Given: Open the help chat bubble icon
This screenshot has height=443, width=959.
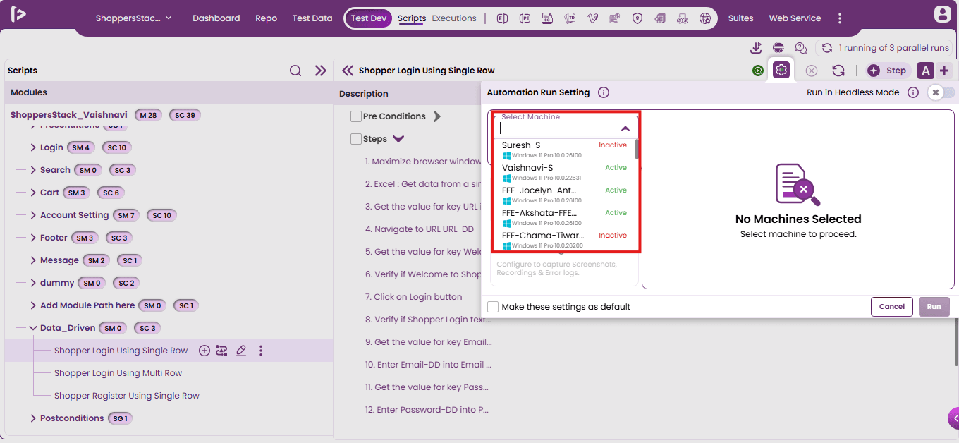Looking at the screenshot, I should [800, 48].
